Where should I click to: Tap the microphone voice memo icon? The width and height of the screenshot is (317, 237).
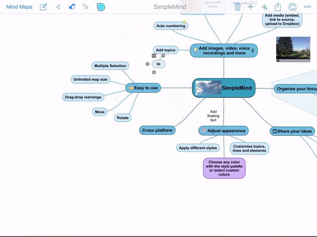click(253, 51)
